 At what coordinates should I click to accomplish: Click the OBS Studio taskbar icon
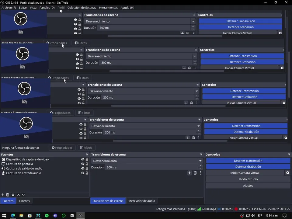[x=80, y=216]
